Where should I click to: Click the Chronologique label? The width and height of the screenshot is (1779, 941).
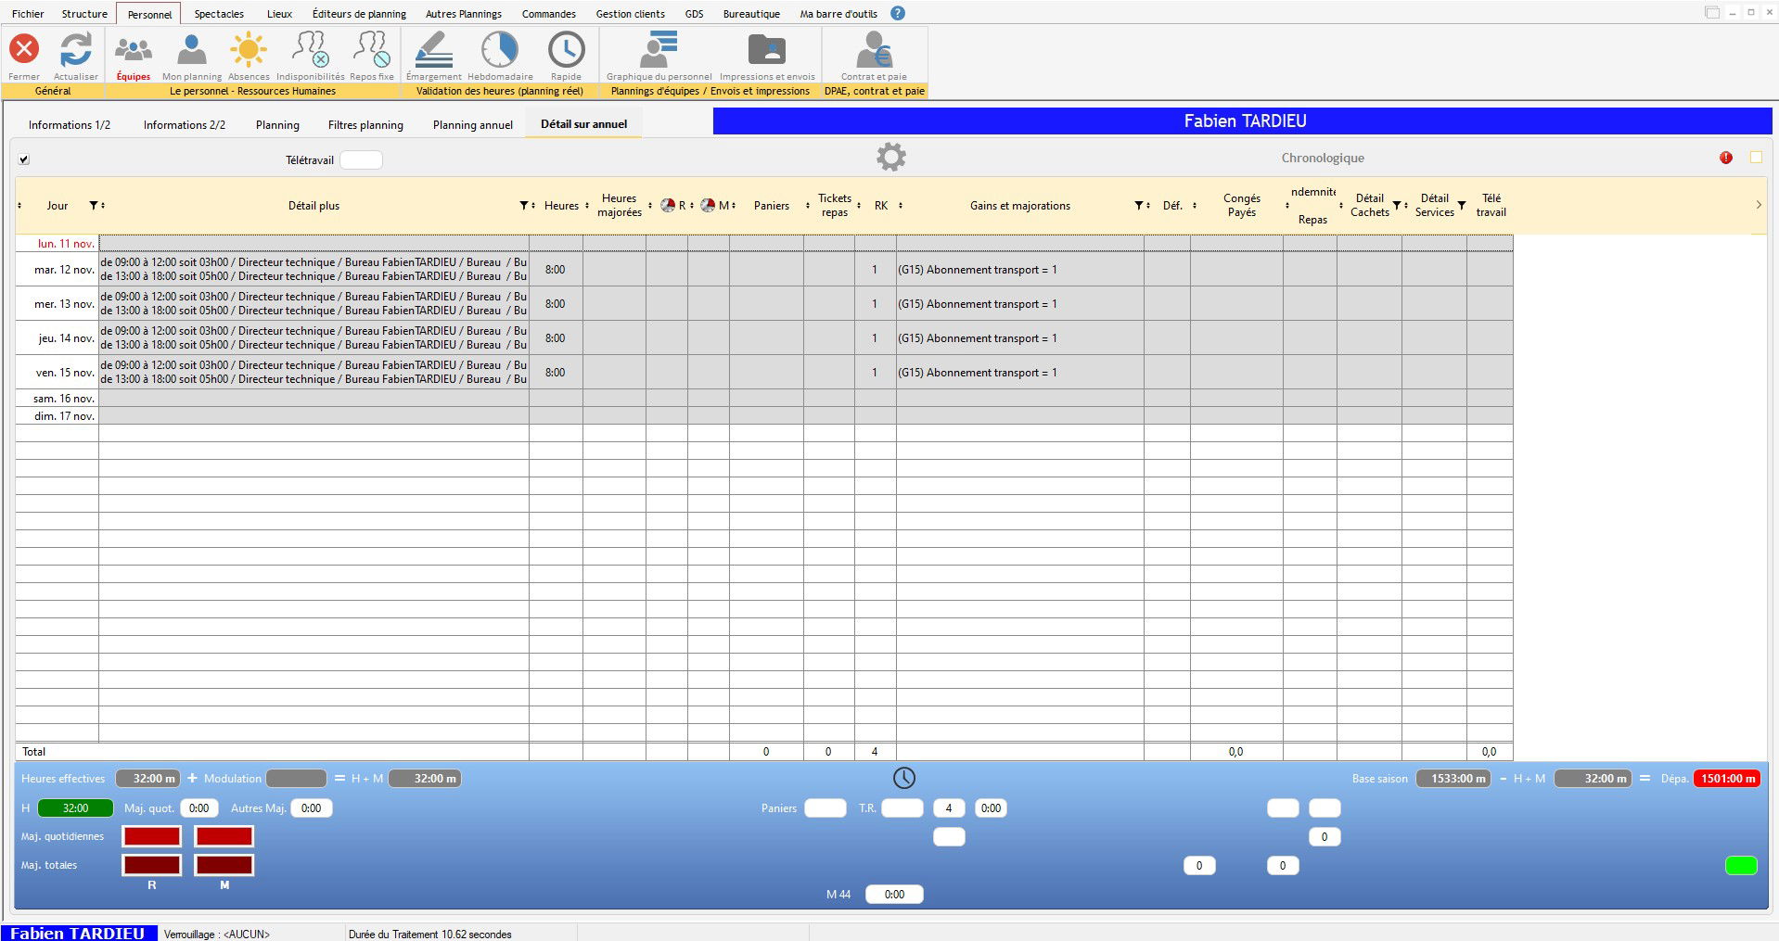coord(1322,159)
